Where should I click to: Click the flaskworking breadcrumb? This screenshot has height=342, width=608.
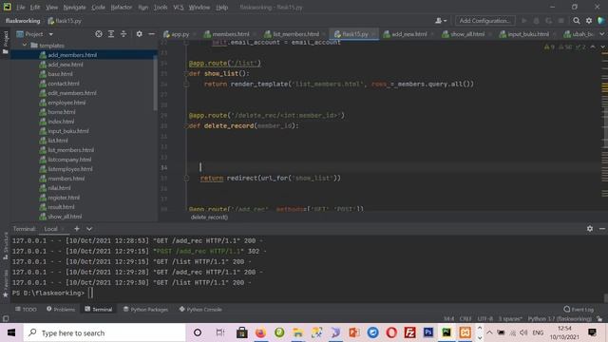point(23,21)
